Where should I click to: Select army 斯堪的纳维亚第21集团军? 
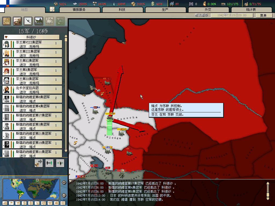pyautogui.click(x=32, y=135)
